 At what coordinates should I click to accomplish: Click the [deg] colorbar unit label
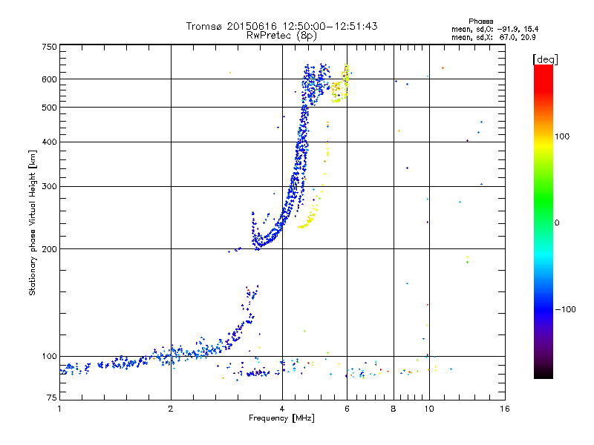click(x=545, y=59)
